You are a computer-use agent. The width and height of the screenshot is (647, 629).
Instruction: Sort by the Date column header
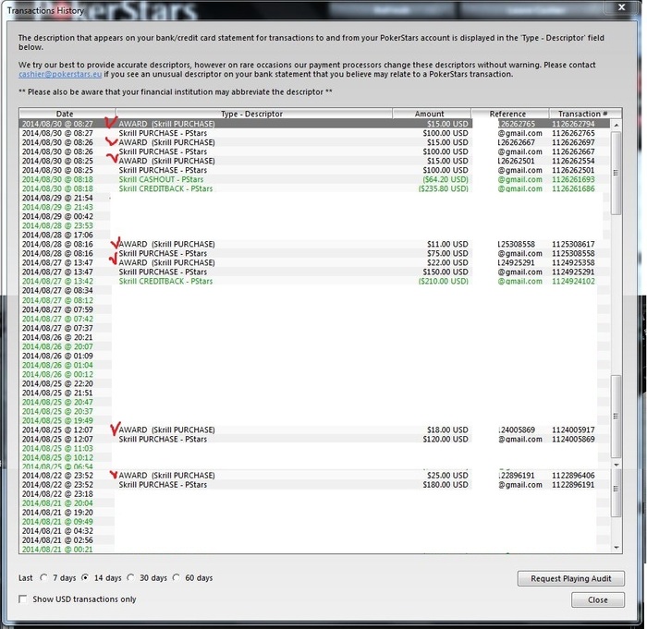pos(67,114)
